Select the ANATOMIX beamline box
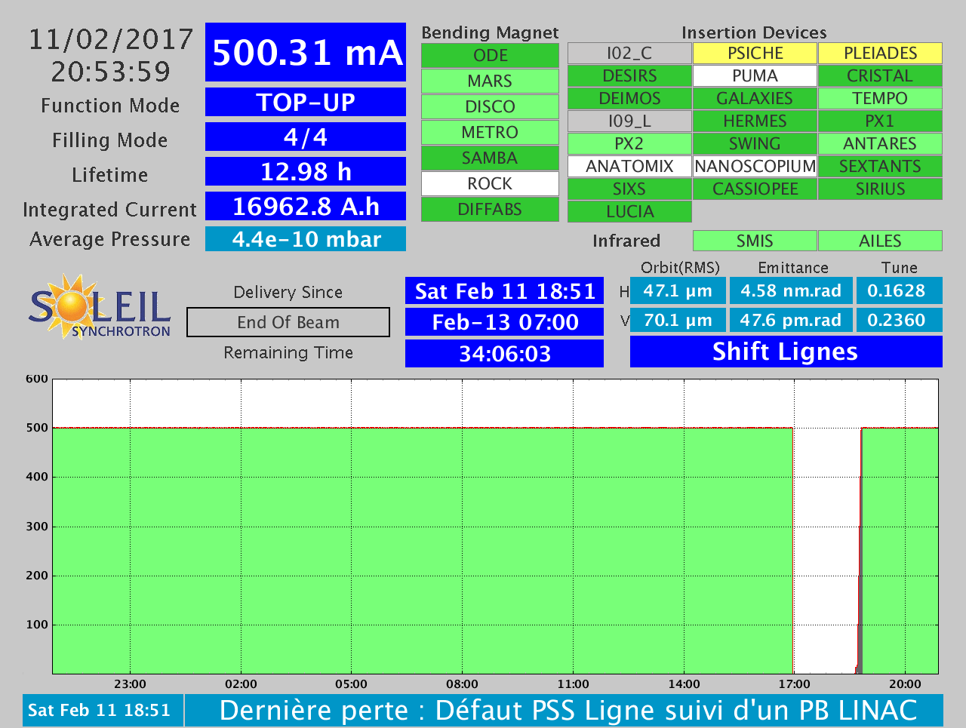This screenshot has height=728, width=966. 629,166
